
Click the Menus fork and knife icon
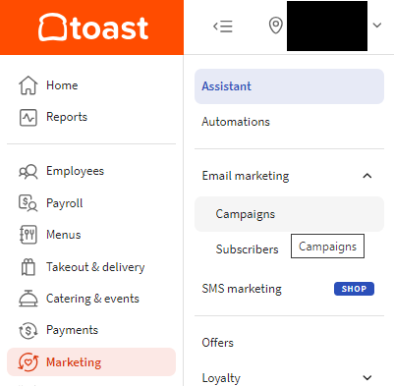tap(28, 235)
